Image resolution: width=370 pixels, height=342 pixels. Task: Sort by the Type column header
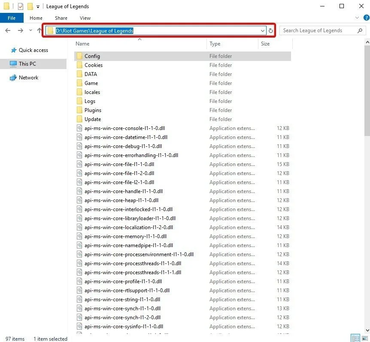tap(215, 44)
